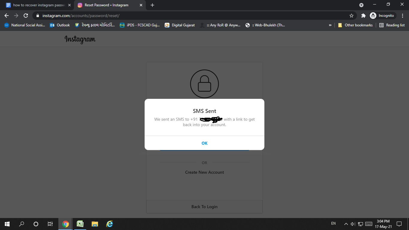The image size is (409, 230).
Task: Click OK in the SMS Sent dialog
Action: pyautogui.click(x=205, y=143)
